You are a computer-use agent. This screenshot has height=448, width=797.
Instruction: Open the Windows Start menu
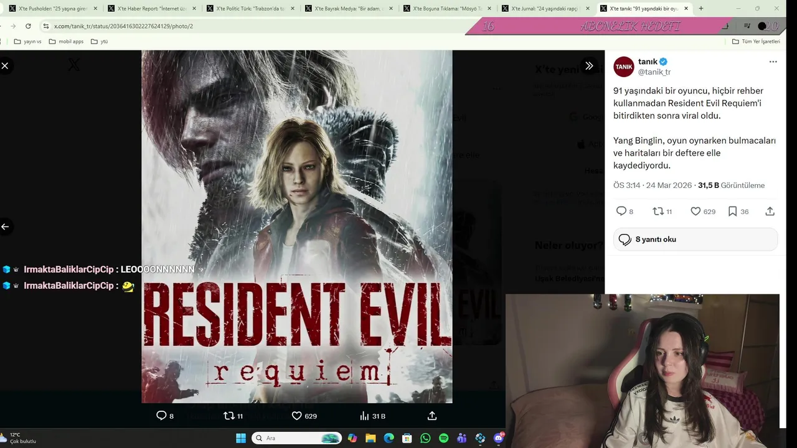241,438
